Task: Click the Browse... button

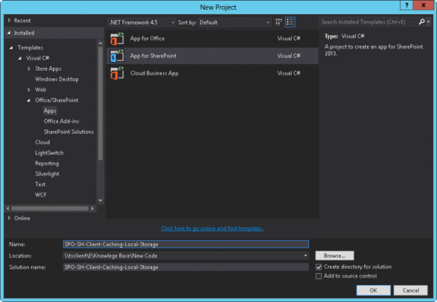Action: (334, 256)
